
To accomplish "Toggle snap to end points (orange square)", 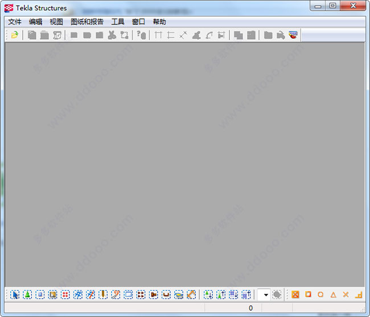I will (x=308, y=295).
